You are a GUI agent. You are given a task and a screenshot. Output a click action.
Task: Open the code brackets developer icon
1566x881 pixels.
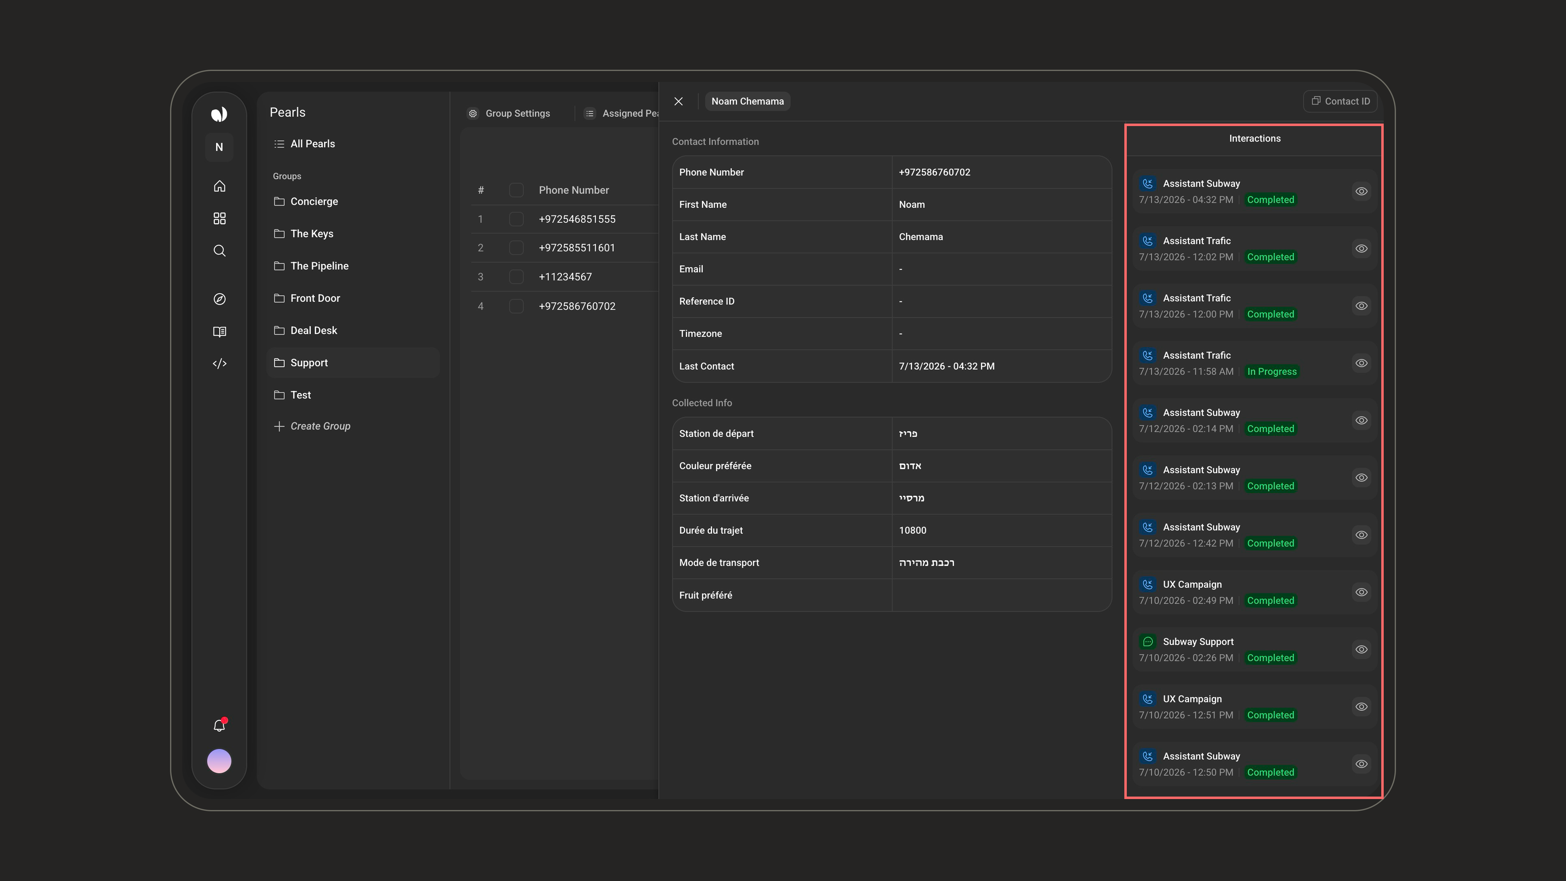click(x=220, y=364)
